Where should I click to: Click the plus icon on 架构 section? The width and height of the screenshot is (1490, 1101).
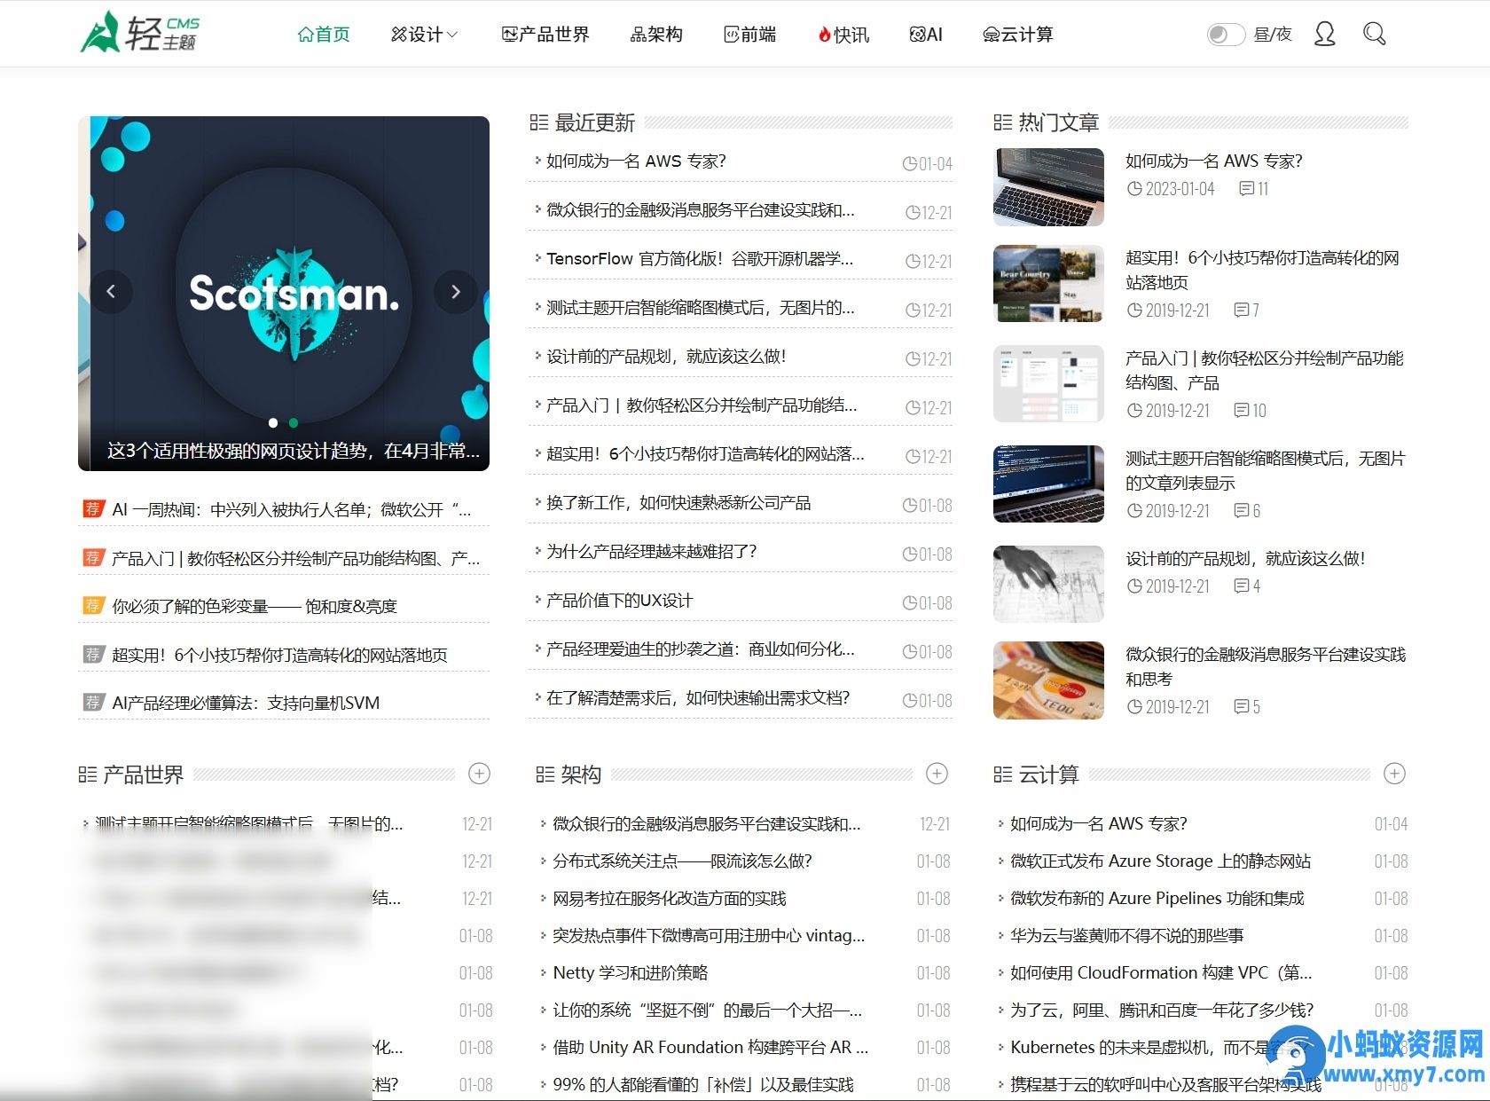[937, 774]
